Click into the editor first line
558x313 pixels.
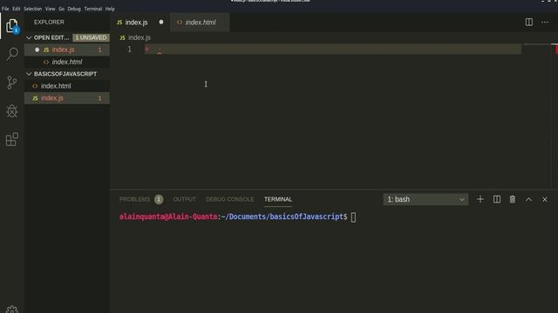click(333, 49)
